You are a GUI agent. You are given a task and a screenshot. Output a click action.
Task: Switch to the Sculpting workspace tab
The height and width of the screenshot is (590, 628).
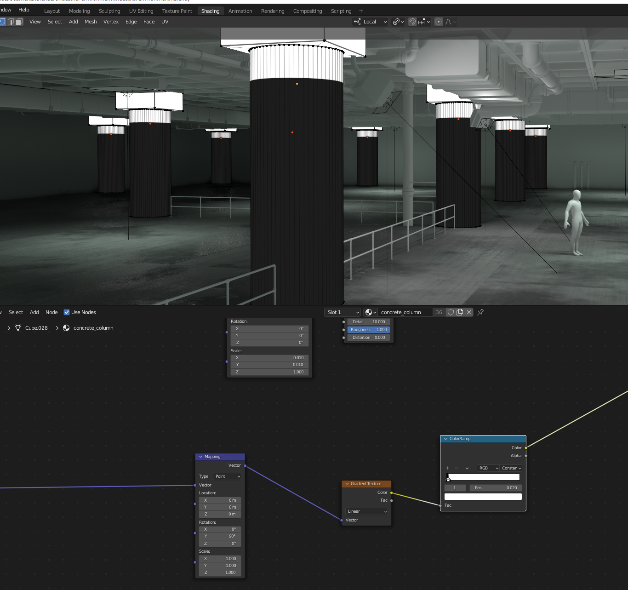[x=109, y=11]
